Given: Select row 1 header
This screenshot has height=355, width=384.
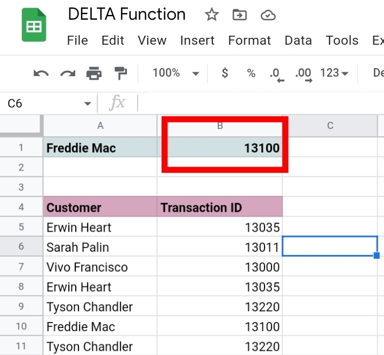Looking at the screenshot, I should coord(21,147).
